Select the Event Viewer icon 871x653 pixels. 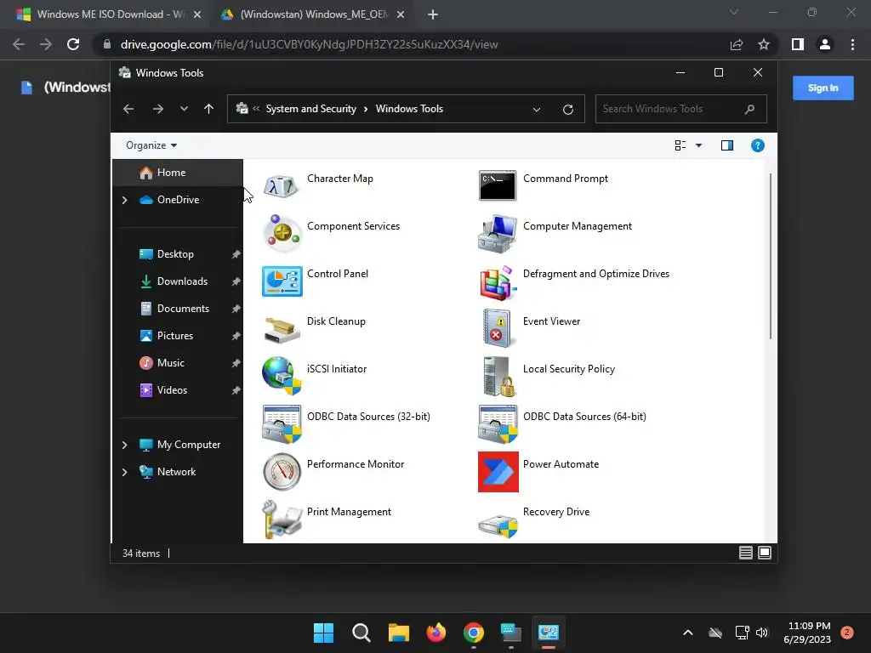497,328
